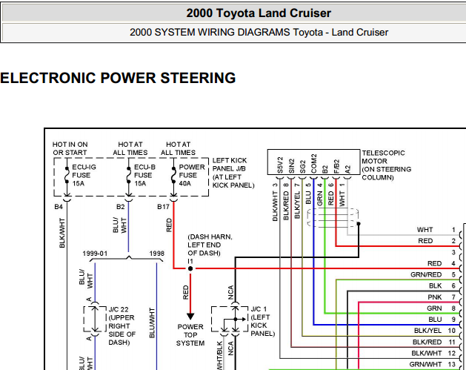Click the SG2 terminal in motor box
466x370 pixels.
[x=302, y=167]
